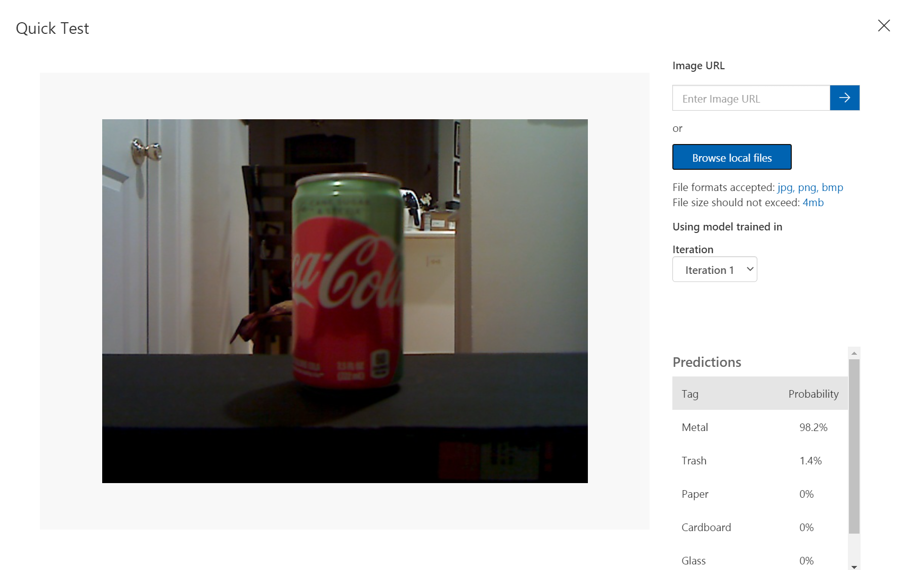
Task: Select the Trash tag row
Action: click(x=760, y=461)
